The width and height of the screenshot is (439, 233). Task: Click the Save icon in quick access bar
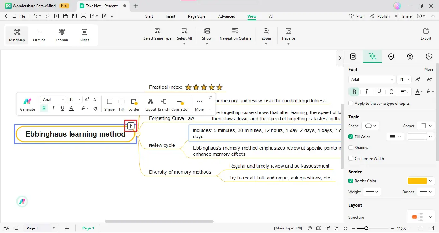[75, 16]
